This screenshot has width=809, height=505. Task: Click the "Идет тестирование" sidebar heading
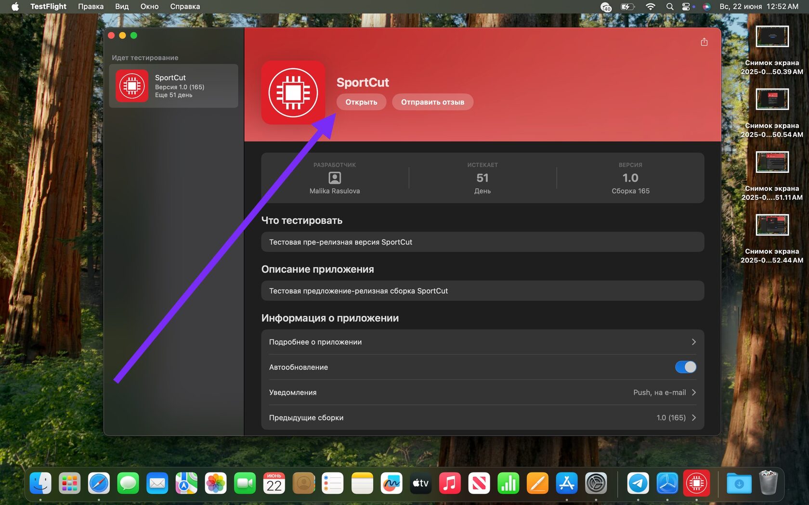click(x=145, y=58)
